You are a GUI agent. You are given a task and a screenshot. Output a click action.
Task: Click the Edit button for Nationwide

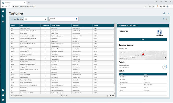(143, 40)
